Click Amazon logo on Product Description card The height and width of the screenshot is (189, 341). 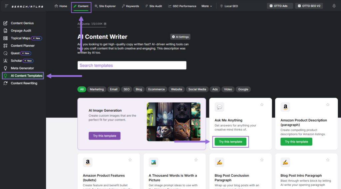pos(285,107)
